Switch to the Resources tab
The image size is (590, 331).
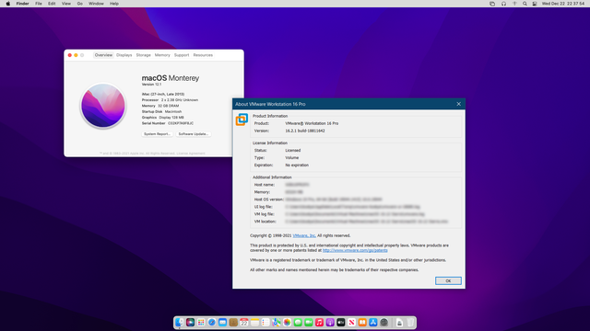coord(203,55)
